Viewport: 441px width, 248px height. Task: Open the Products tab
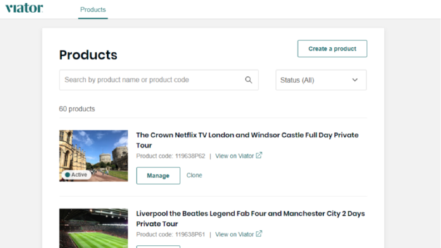pos(93,9)
